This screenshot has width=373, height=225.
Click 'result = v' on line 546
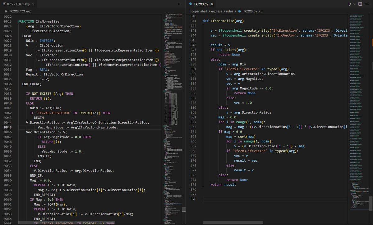click(220, 45)
